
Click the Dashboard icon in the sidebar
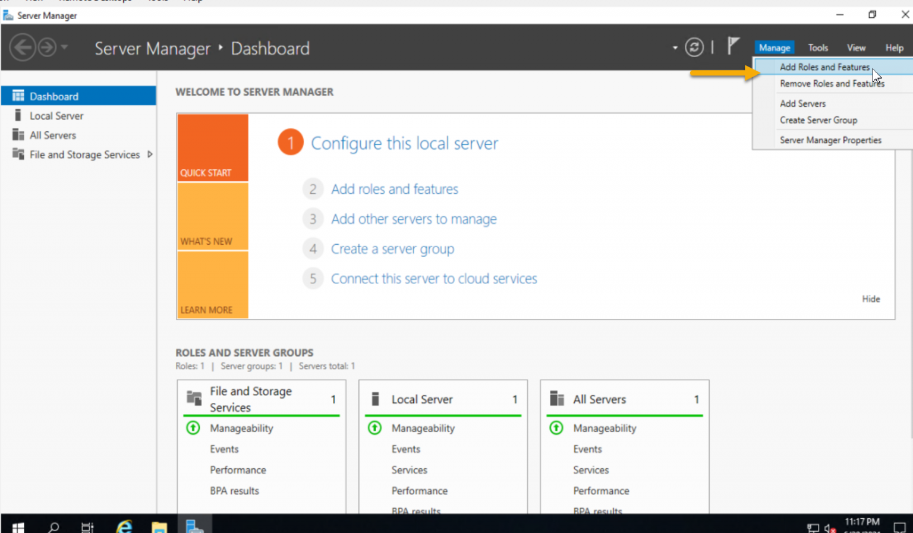[x=19, y=96]
